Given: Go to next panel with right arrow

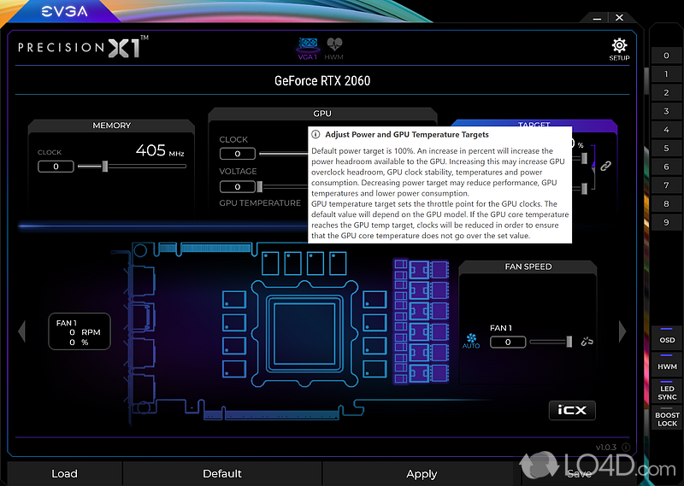Looking at the screenshot, I should point(622,331).
